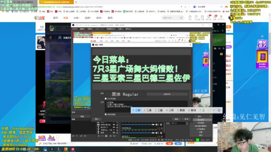Viewport: 271px width, 152px height.
Task: Lock the 视频采集设备 source
Action: tap(117, 125)
